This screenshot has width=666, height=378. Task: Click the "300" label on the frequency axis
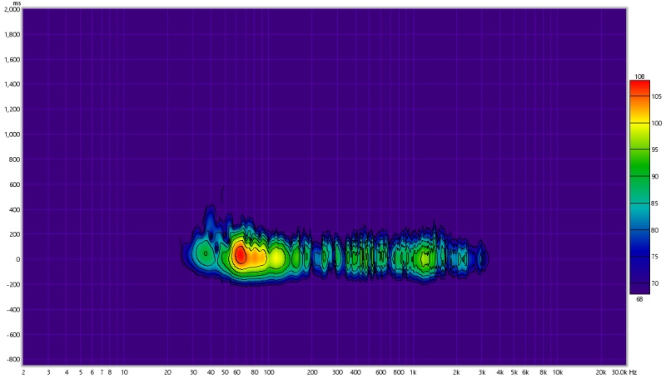pyautogui.click(x=338, y=372)
